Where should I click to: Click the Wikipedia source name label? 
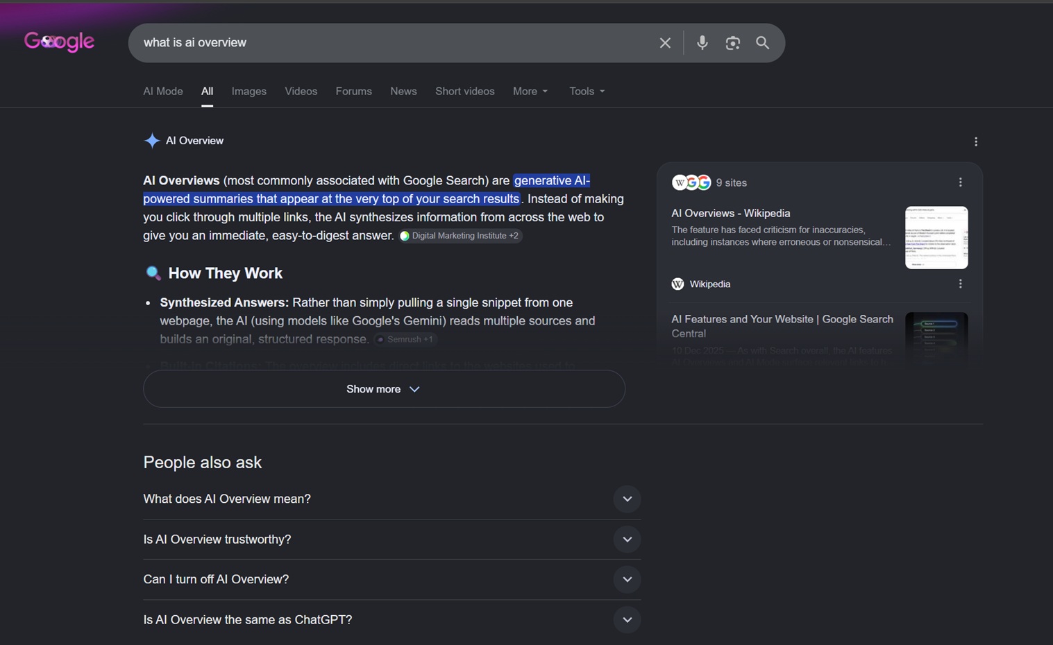[x=709, y=284]
